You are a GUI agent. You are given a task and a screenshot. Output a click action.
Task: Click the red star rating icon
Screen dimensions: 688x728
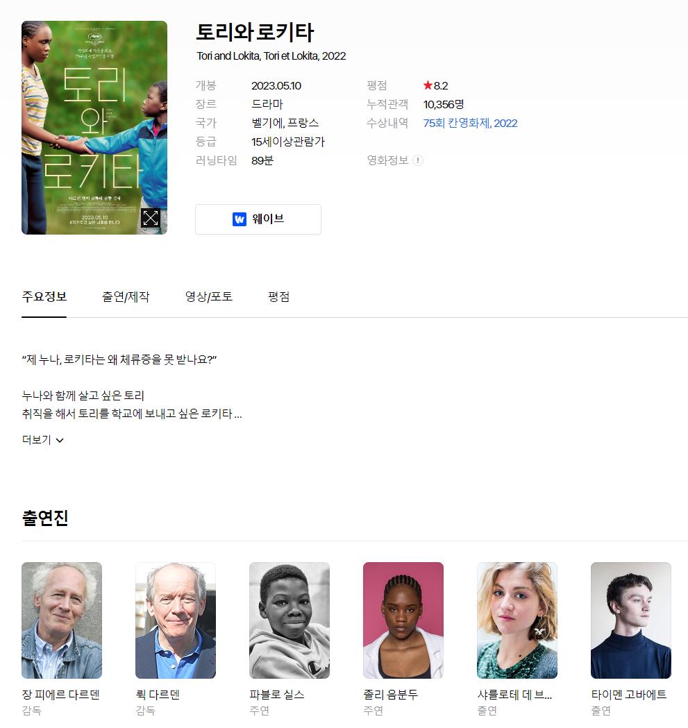[x=428, y=85]
